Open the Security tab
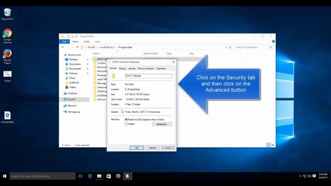 [x=132, y=69]
